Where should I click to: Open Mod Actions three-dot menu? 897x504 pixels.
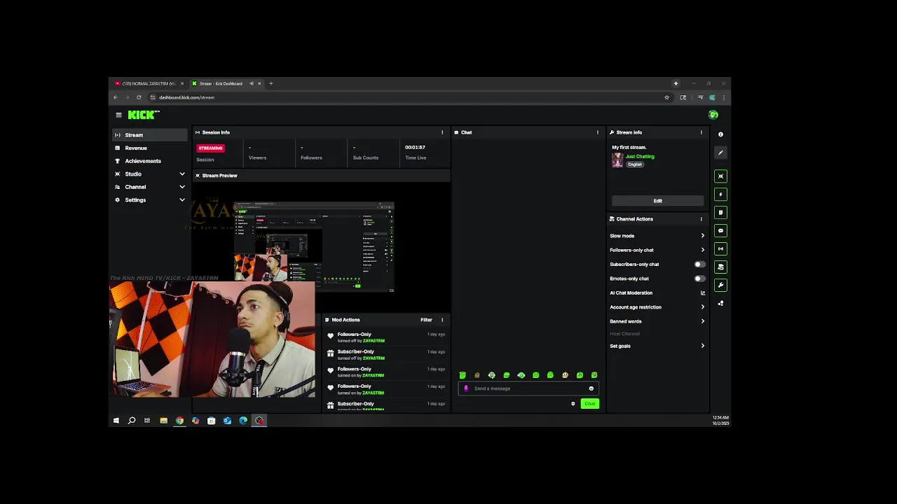click(442, 320)
